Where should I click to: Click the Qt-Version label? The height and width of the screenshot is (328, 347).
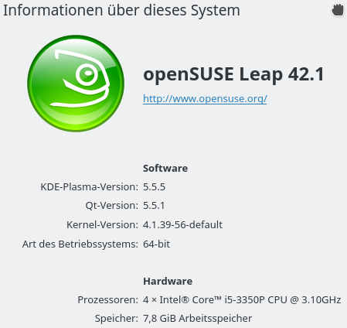[x=112, y=206]
